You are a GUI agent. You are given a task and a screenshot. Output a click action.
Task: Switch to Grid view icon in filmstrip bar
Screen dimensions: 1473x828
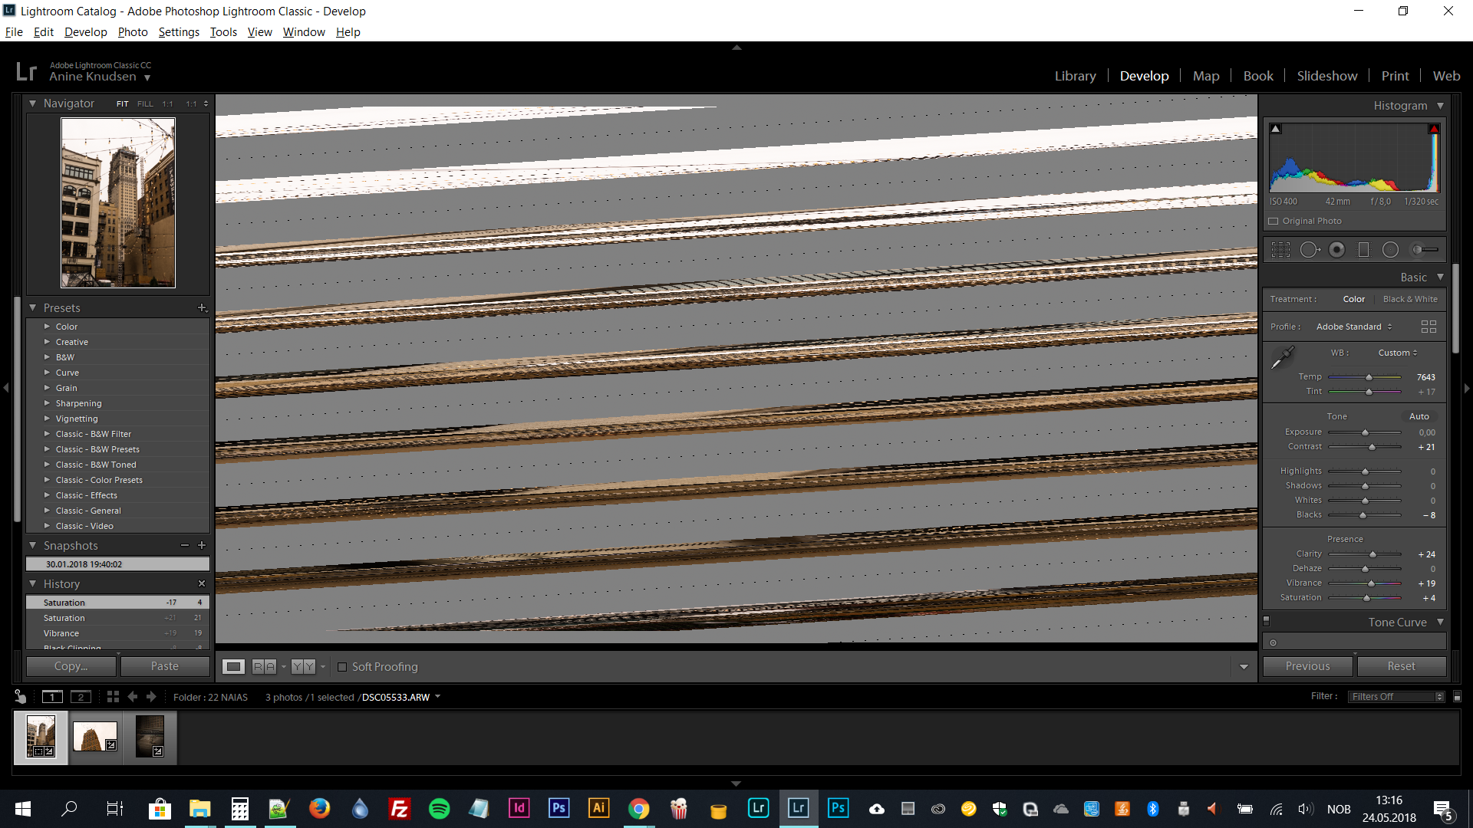(113, 697)
